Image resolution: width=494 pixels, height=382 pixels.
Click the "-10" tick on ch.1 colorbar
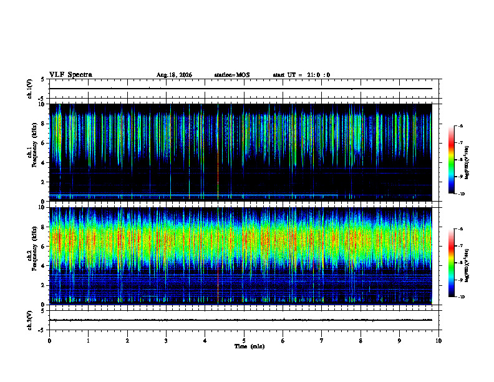click(461, 193)
